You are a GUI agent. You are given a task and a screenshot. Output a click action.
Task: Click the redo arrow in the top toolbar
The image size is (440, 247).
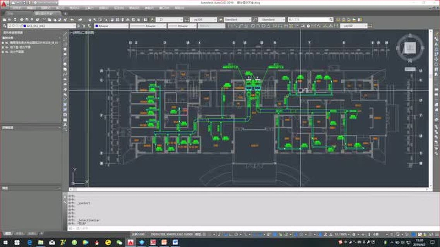80,20
